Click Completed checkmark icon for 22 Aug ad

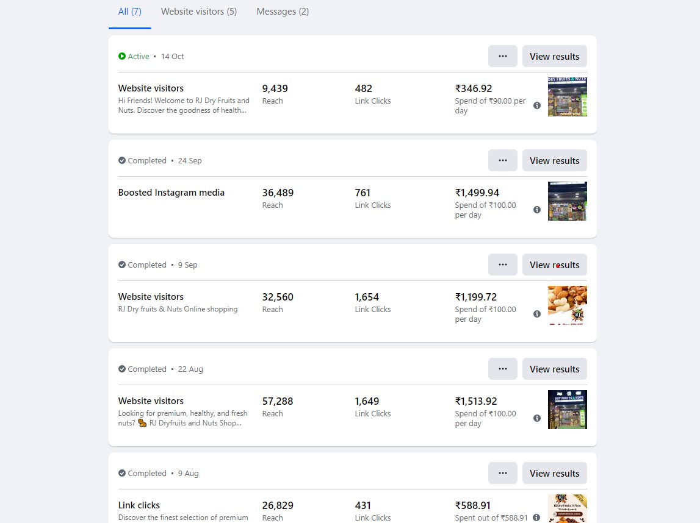(122, 369)
